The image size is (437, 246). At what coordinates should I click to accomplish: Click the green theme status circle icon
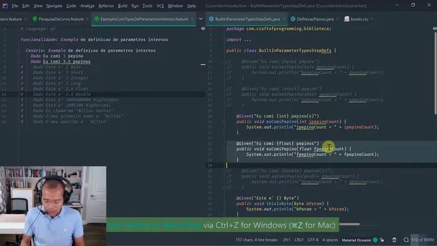coord(375,240)
